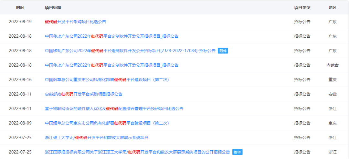Select date cell 2022-08-19
The height and width of the screenshot is (159, 349).
[20, 22]
